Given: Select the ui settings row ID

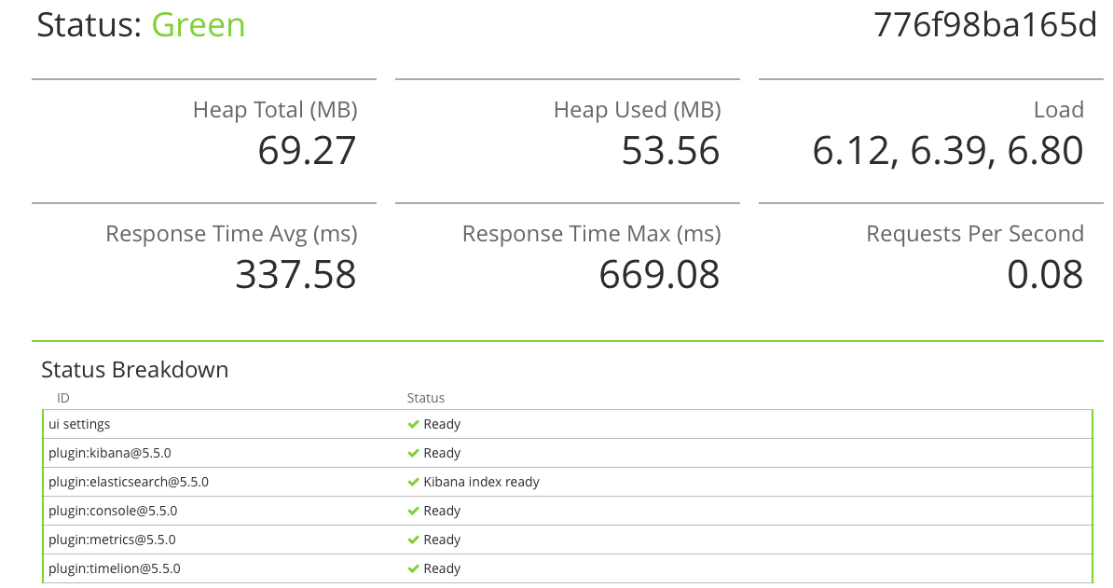Looking at the screenshot, I should click(x=79, y=424).
